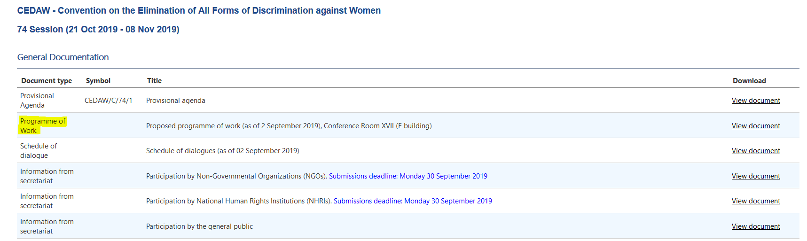Image resolution: width=807 pixels, height=241 pixels.
Task: Select the Schedule of dialogue type cell
Action: pos(39,151)
